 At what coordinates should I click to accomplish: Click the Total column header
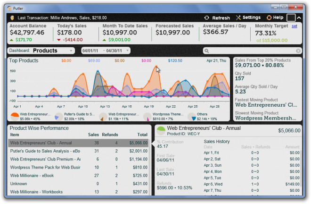142,135
